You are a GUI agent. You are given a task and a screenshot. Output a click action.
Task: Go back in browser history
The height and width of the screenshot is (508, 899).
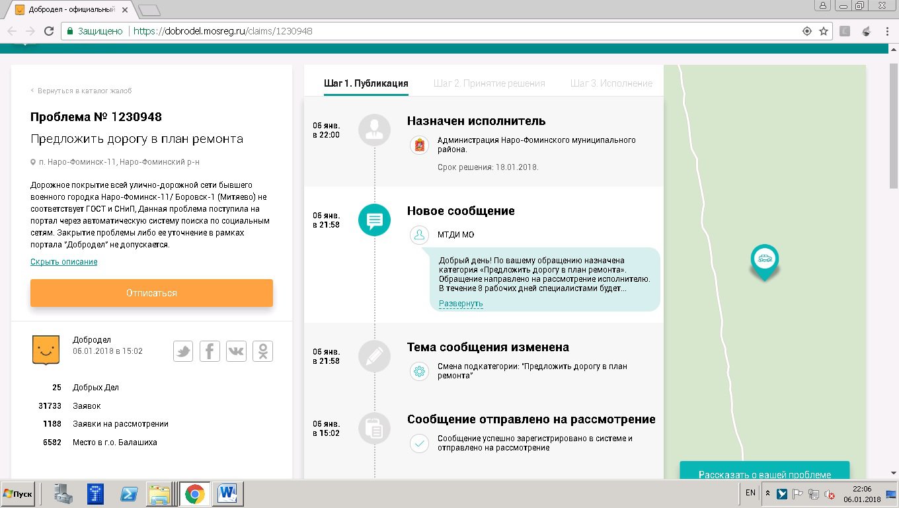[x=12, y=31]
